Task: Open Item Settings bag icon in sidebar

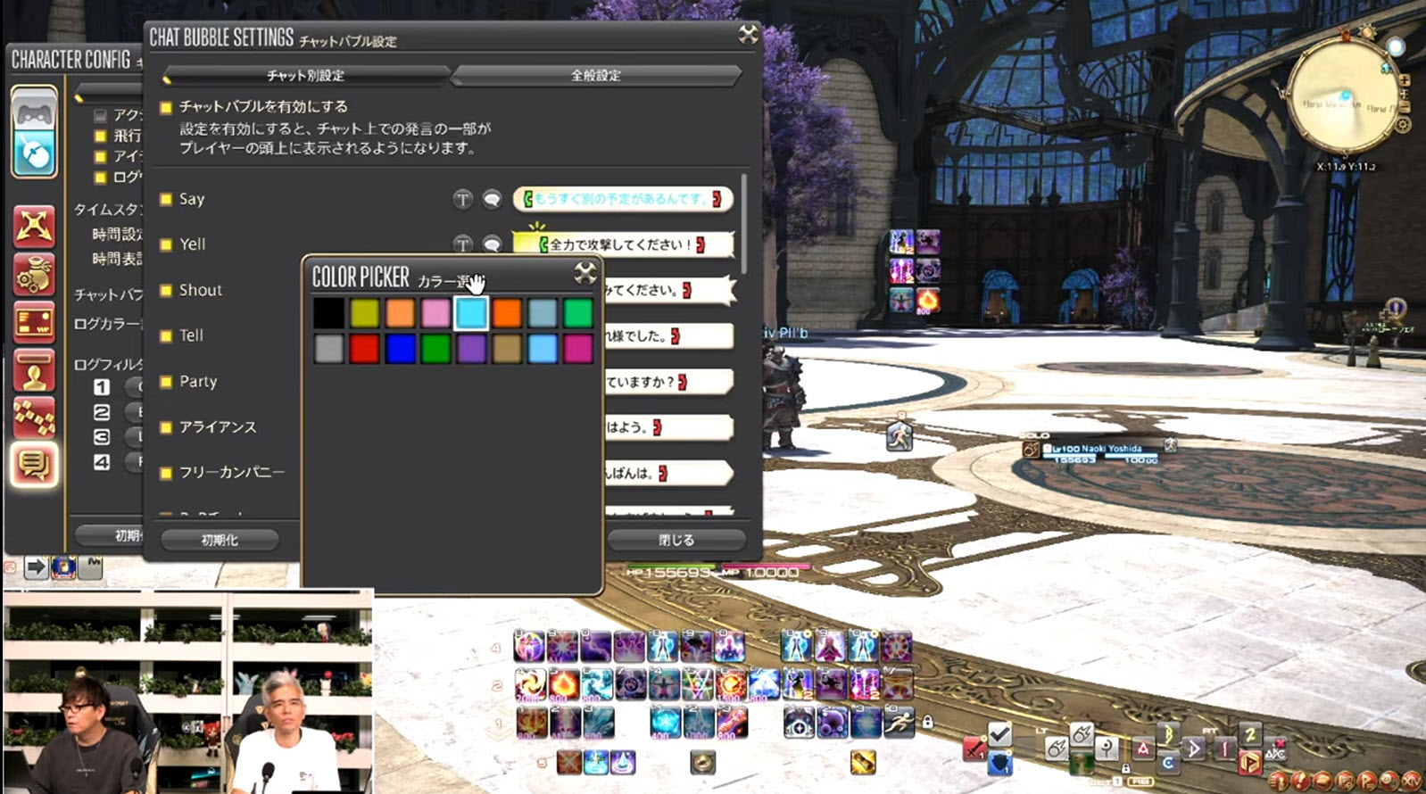Action: coord(35,274)
